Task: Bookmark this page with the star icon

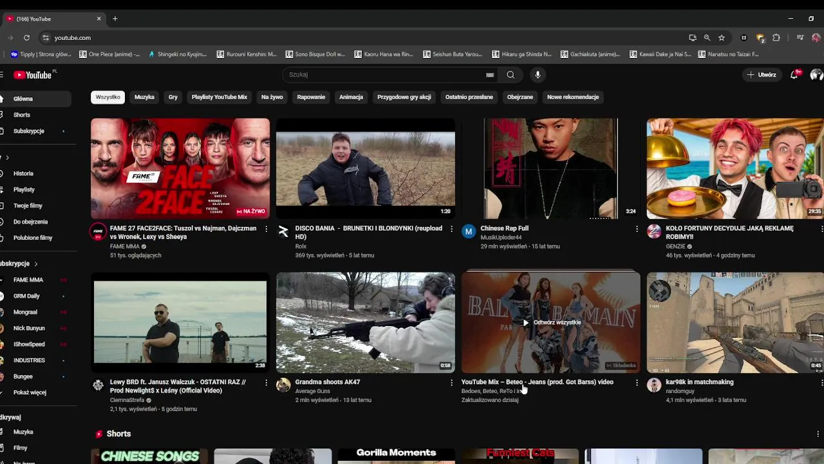Action: click(722, 37)
